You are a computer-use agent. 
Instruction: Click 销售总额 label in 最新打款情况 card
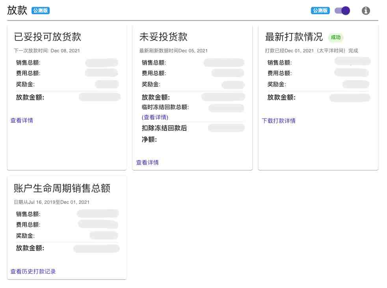pos(280,63)
